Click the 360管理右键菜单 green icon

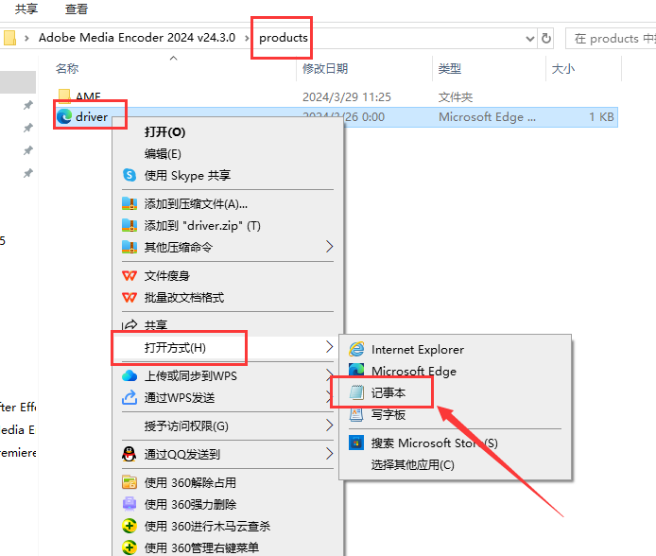[129, 547]
